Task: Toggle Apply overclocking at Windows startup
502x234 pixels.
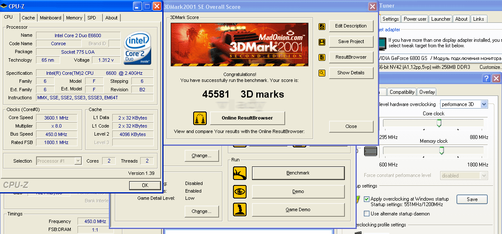Action: (366, 199)
